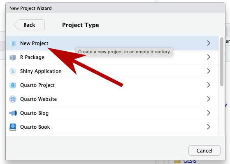Select the Quarto Project label
This screenshot has height=164, width=230.
(37, 85)
